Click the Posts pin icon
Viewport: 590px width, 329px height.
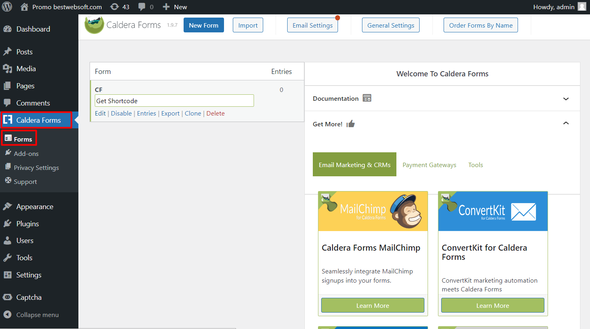coord(7,52)
